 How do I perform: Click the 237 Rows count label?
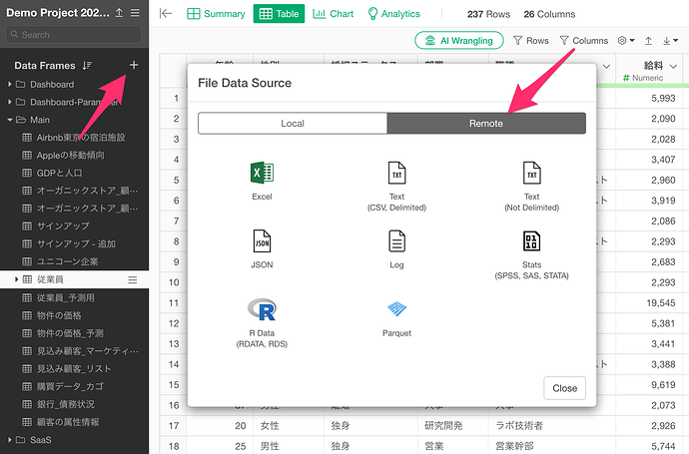[488, 14]
